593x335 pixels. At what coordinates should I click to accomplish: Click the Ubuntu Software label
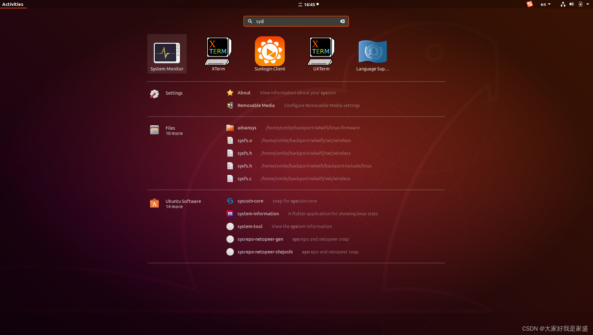183,201
